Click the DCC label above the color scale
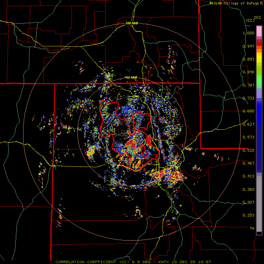The width and height of the screenshot is (264, 264). [x=258, y=18]
